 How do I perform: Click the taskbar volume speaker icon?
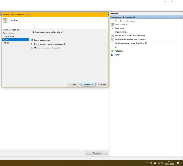[x=162, y=163]
